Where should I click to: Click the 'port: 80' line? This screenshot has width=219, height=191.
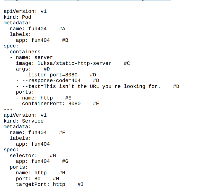coord(28,179)
